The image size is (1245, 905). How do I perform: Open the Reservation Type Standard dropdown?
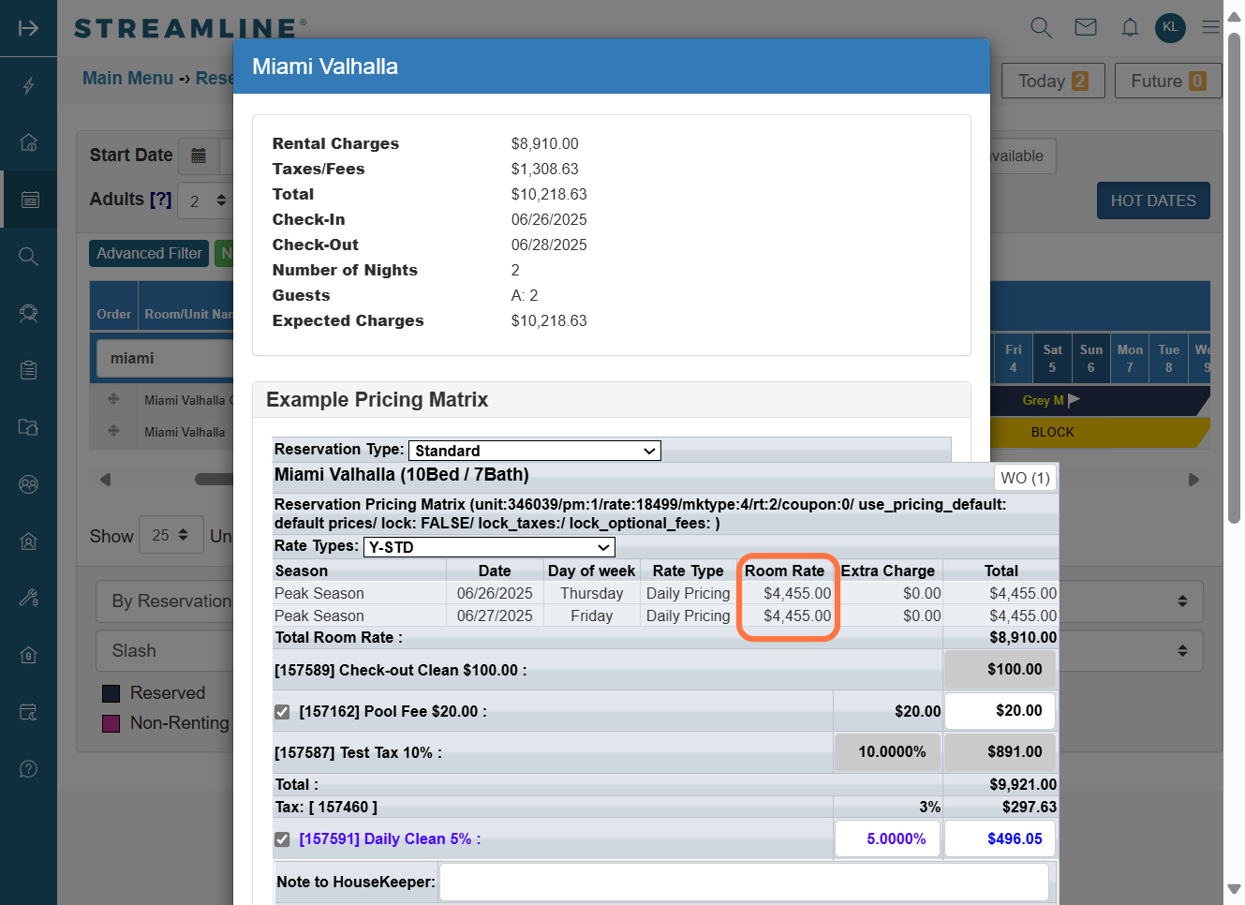535,451
